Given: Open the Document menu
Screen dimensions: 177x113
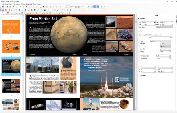Looking at the screenshot, I should [x=29, y=4].
